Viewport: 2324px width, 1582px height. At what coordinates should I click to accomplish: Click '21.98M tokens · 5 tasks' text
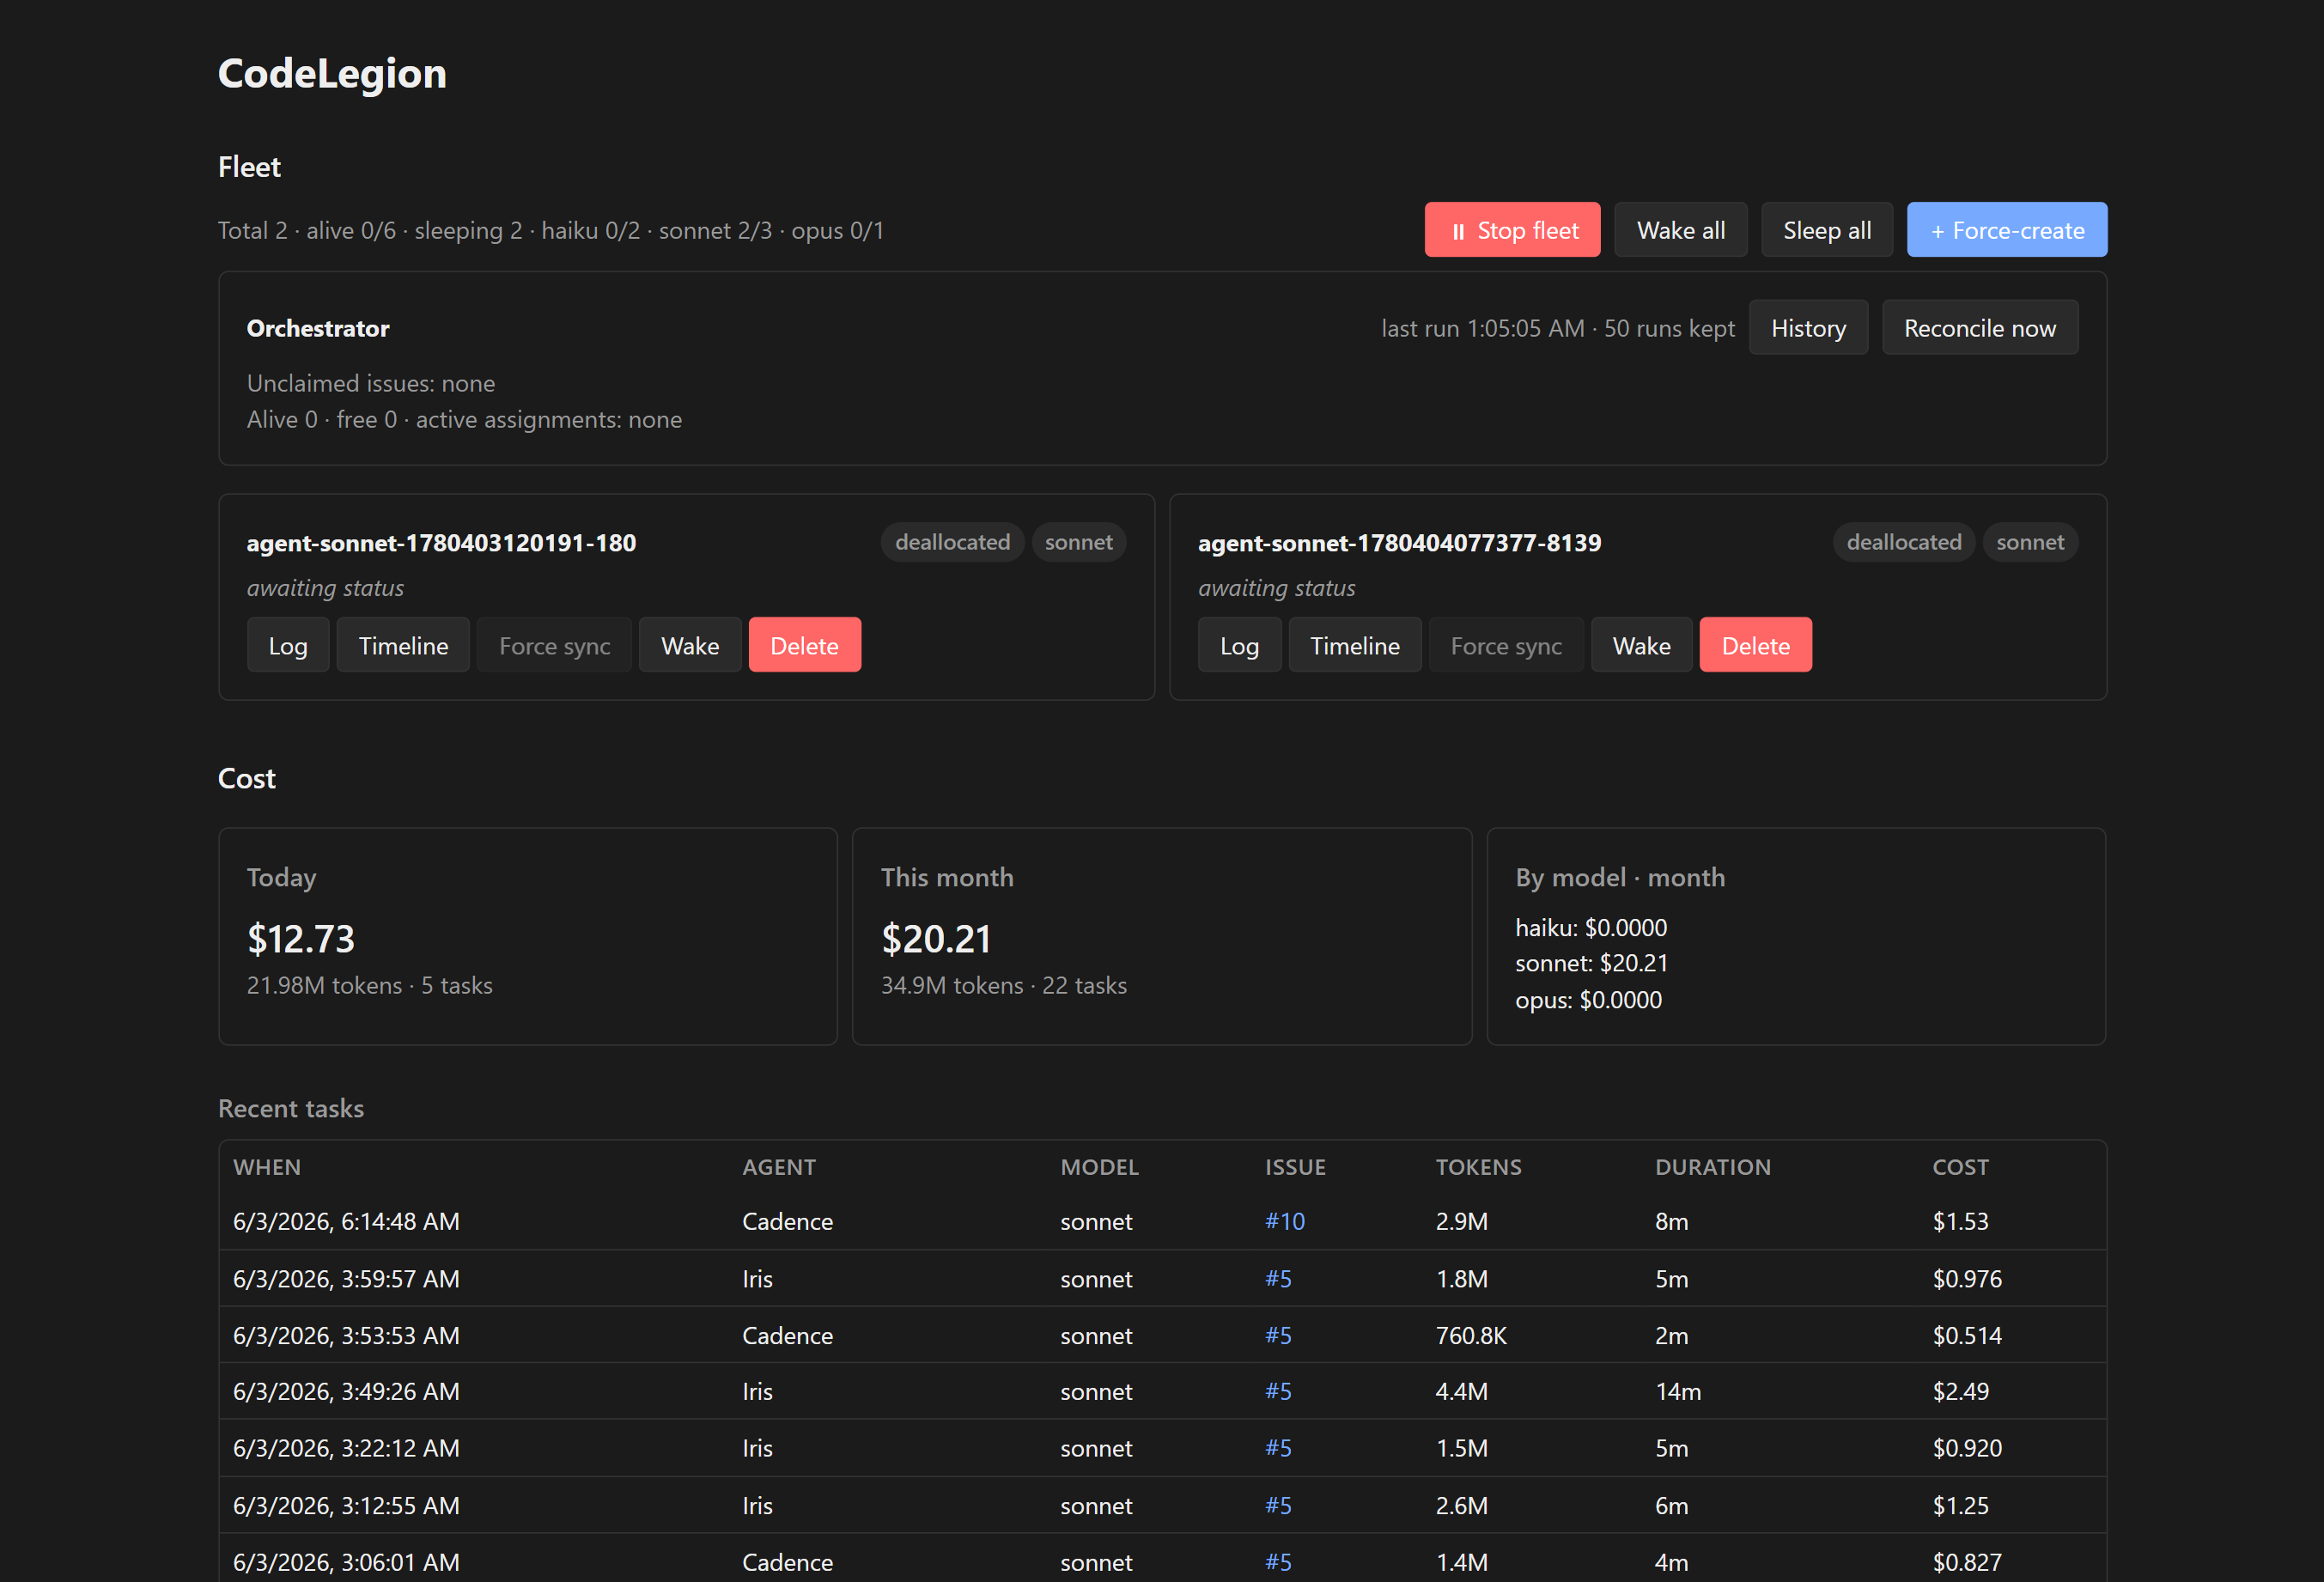coord(370,985)
